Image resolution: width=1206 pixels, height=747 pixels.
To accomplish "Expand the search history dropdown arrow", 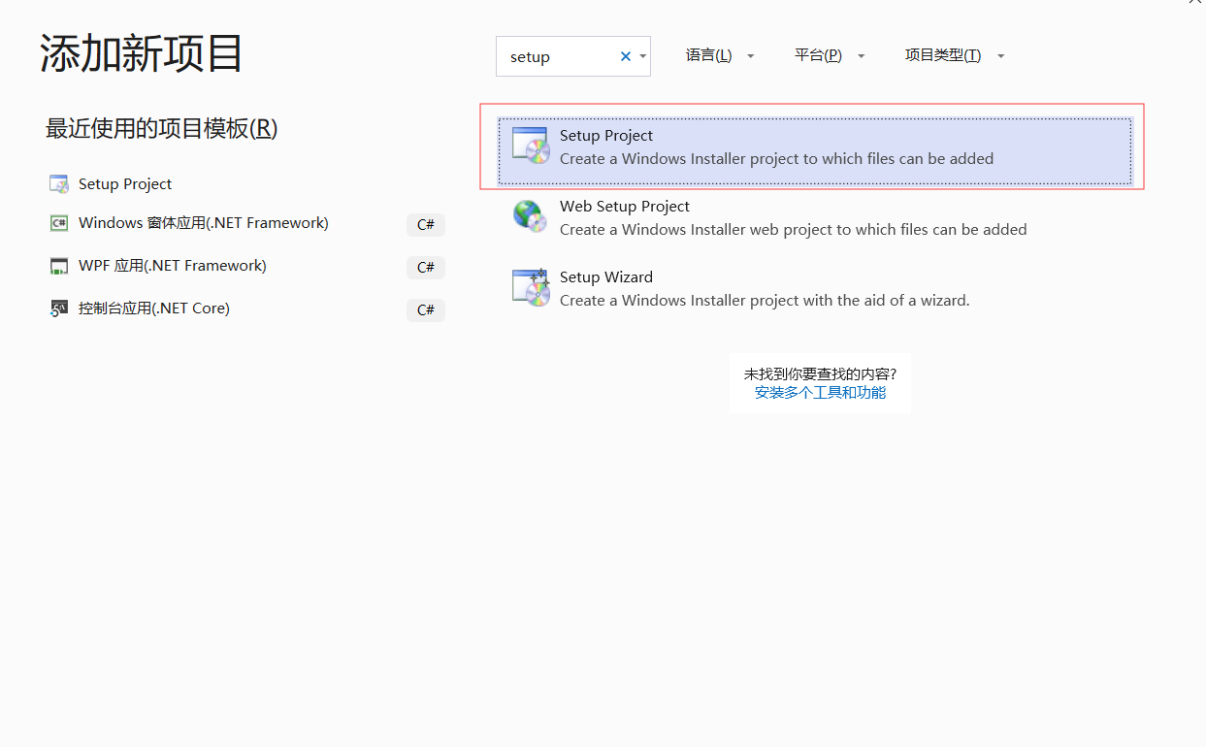I will (x=642, y=56).
